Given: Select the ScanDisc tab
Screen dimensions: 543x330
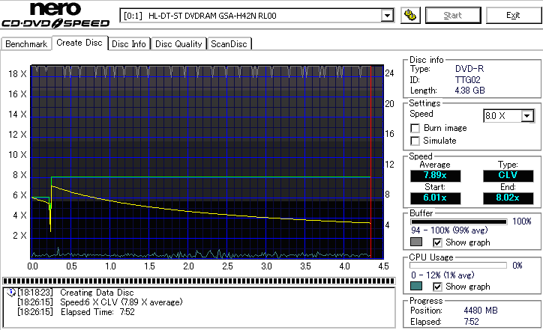Looking at the screenshot, I should [x=229, y=44].
